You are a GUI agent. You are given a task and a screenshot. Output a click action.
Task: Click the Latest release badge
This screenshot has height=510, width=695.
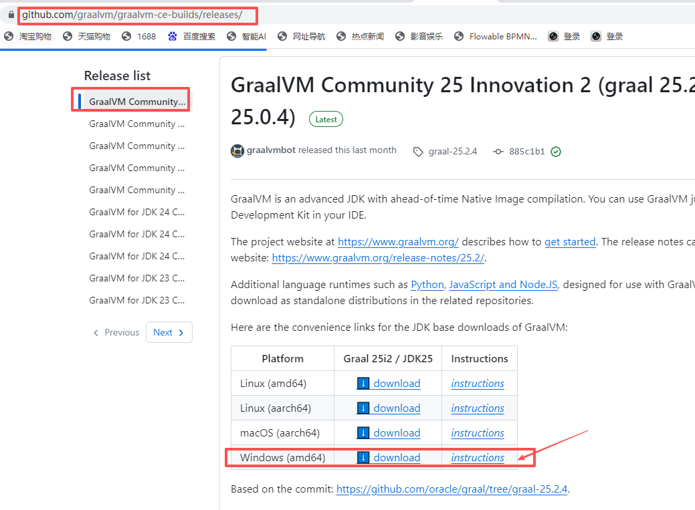click(326, 119)
